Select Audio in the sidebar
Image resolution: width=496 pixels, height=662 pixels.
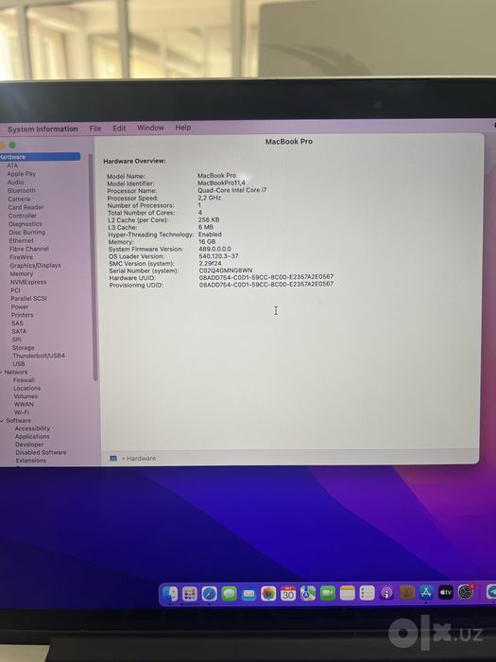tap(16, 182)
